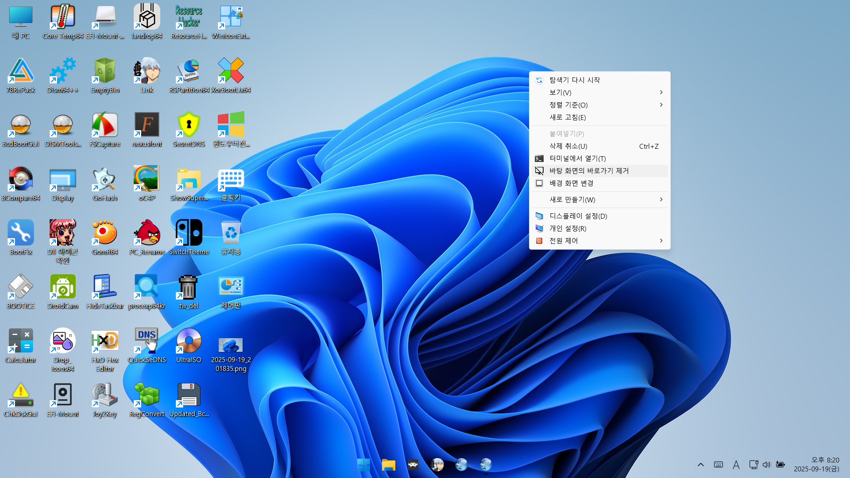Open the Core Temp64 desktop shortcut
The image size is (850, 478).
tap(62, 18)
